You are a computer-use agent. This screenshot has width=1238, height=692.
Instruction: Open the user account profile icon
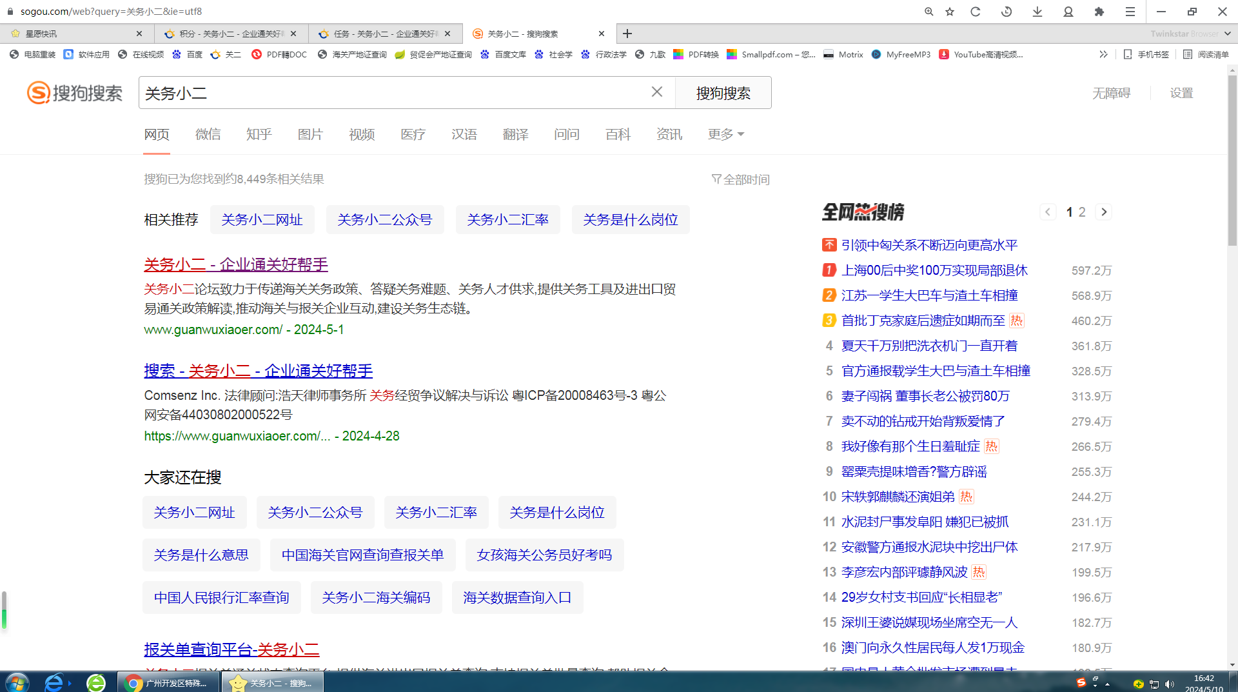(x=1068, y=12)
